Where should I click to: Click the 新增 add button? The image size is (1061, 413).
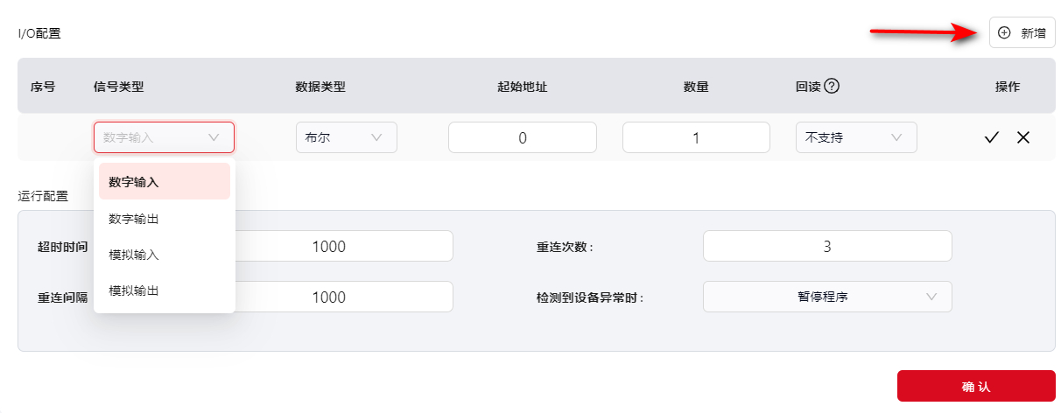tap(1022, 33)
